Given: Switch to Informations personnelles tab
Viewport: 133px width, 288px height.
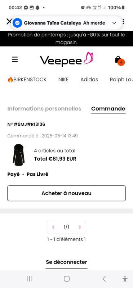Looking at the screenshot, I should pos(44,109).
